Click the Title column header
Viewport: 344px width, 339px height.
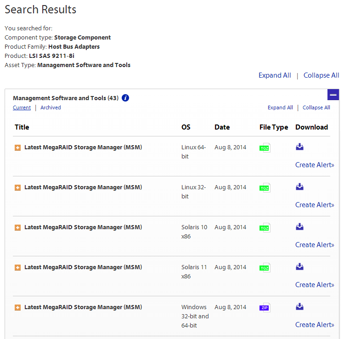22,127
